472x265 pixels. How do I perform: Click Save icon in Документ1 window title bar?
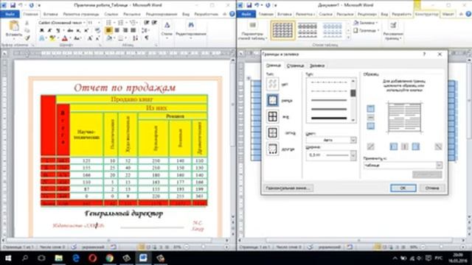click(249, 5)
